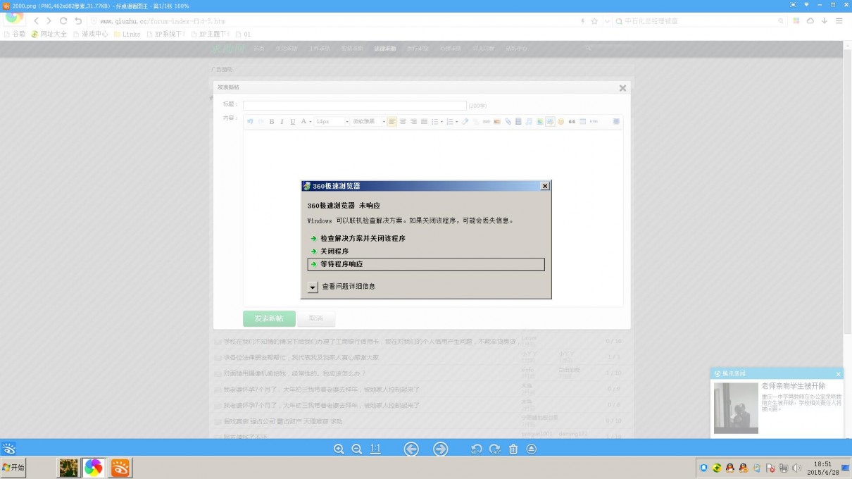This screenshot has height=479, width=852.
Task: Open 老师亲吻学生被开除 news headline
Action: [793, 387]
